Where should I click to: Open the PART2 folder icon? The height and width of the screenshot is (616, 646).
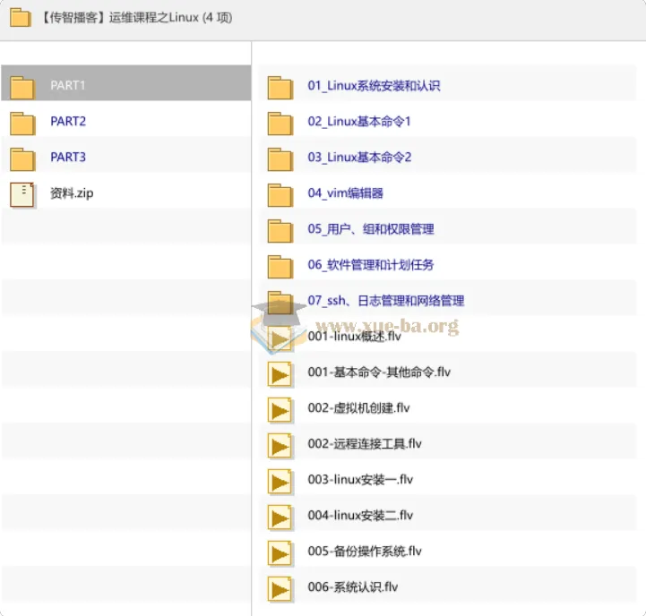22,124
